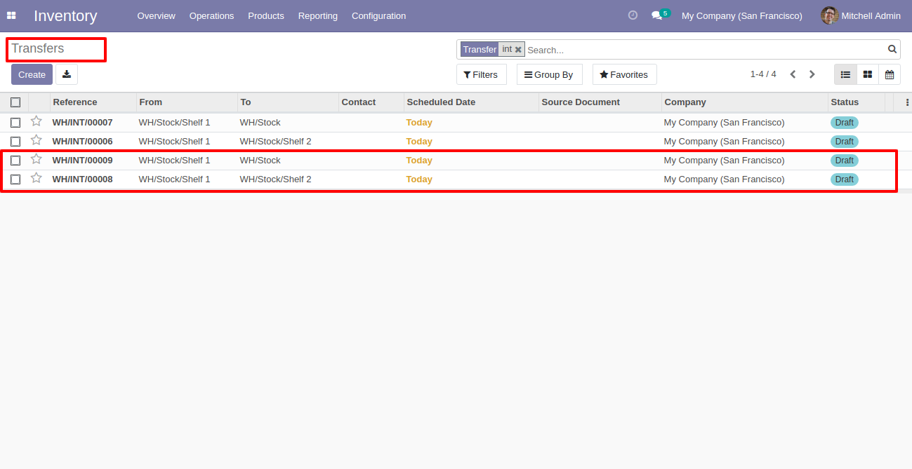Open the Filters dropdown
This screenshot has height=469, width=912.
[x=481, y=74]
